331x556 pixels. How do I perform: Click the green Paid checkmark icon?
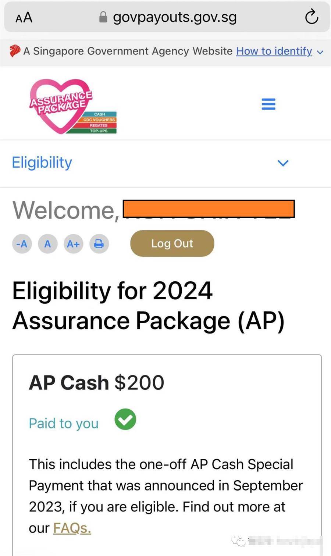pos(125,420)
